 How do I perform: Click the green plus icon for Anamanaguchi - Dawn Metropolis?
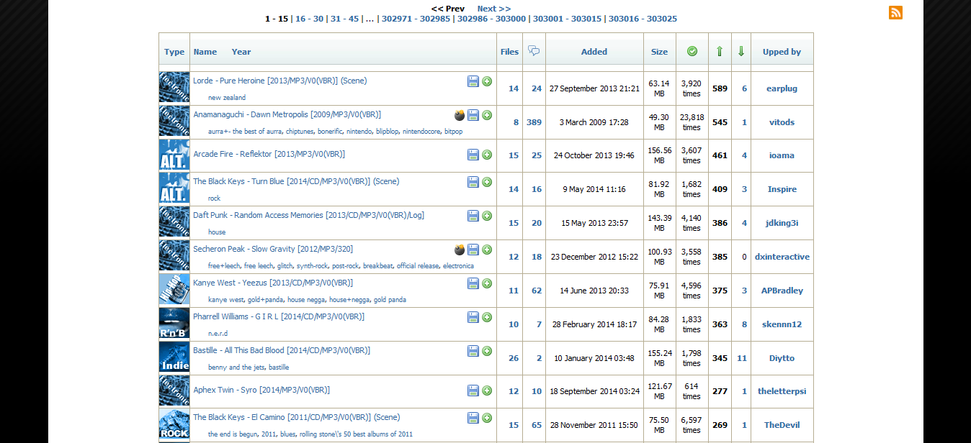coord(487,115)
